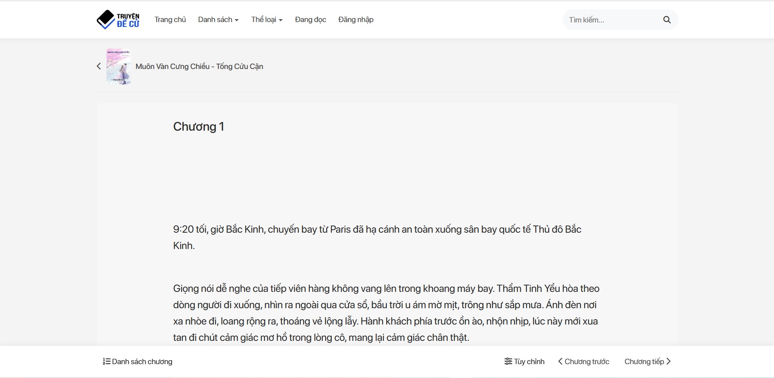774x378 pixels.
Task: Go to next chapter via Chương tiếp
Action: click(x=644, y=361)
